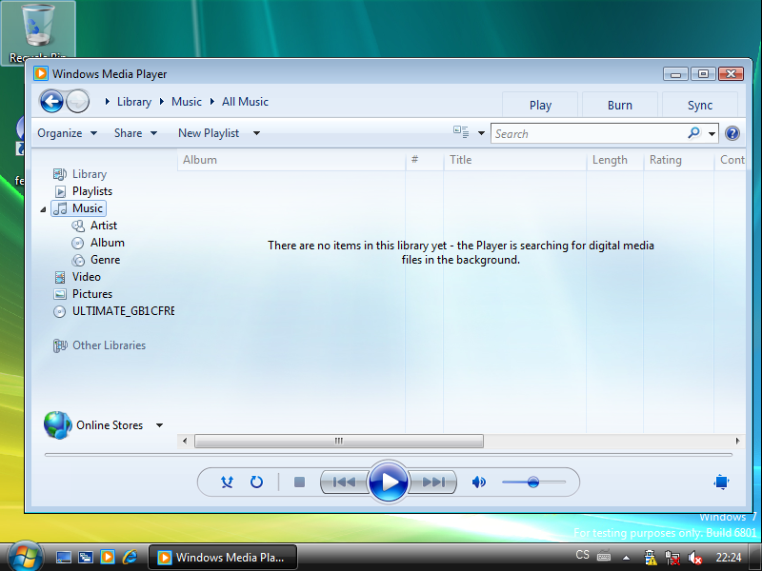The height and width of the screenshot is (571, 762).
Task: Click the Switch between windows icon
Action: point(86,558)
